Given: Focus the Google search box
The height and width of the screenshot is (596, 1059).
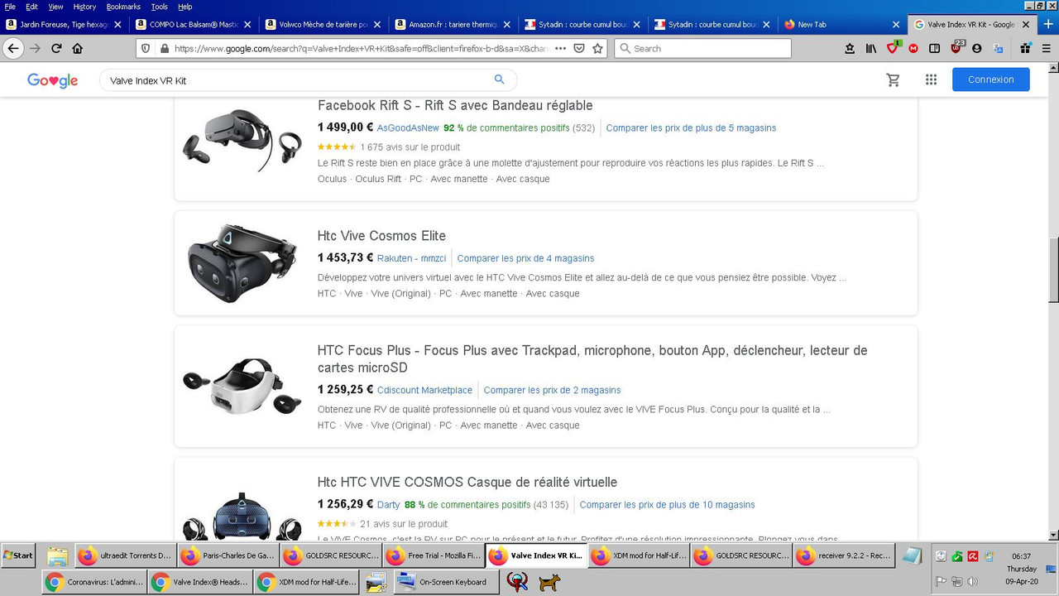Looking at the screenshot, I should (x=298, y=80).
